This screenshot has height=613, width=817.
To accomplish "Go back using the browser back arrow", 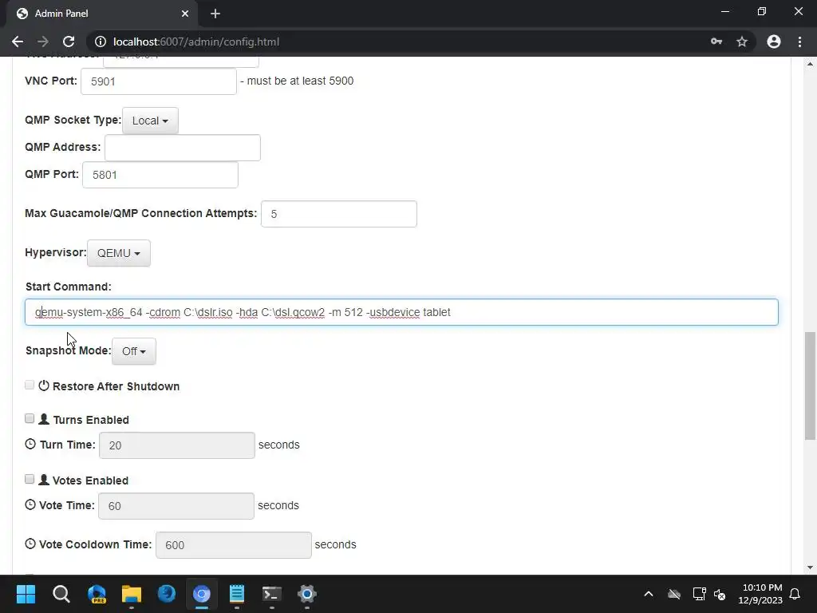I will 18,42.
